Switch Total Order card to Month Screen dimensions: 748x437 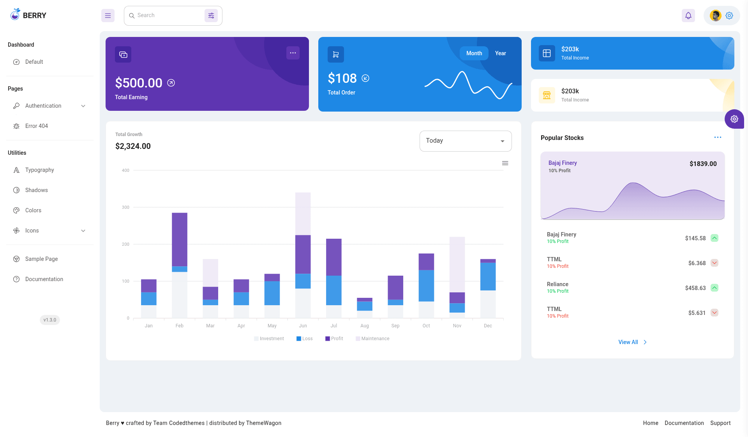pos(474,53)
